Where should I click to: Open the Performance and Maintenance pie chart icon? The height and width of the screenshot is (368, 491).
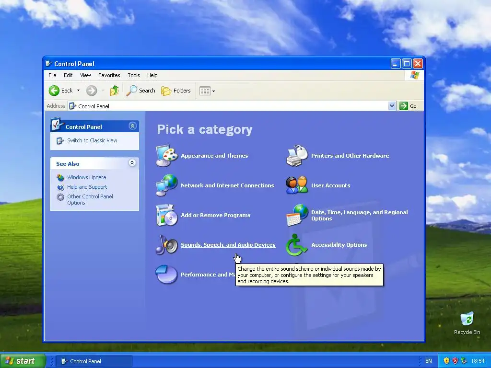166,275
